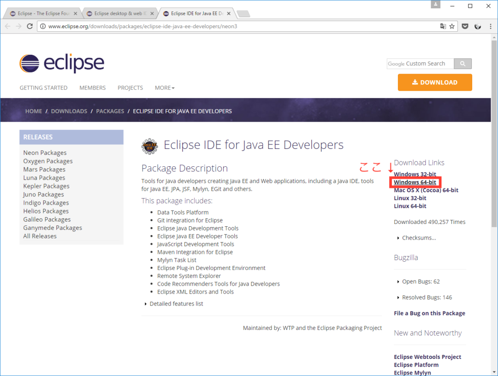The height and width of the screenshot is (376, 498).
Task: Click the Java EE IDE gear package icon
Action: [x=149, y=146]
